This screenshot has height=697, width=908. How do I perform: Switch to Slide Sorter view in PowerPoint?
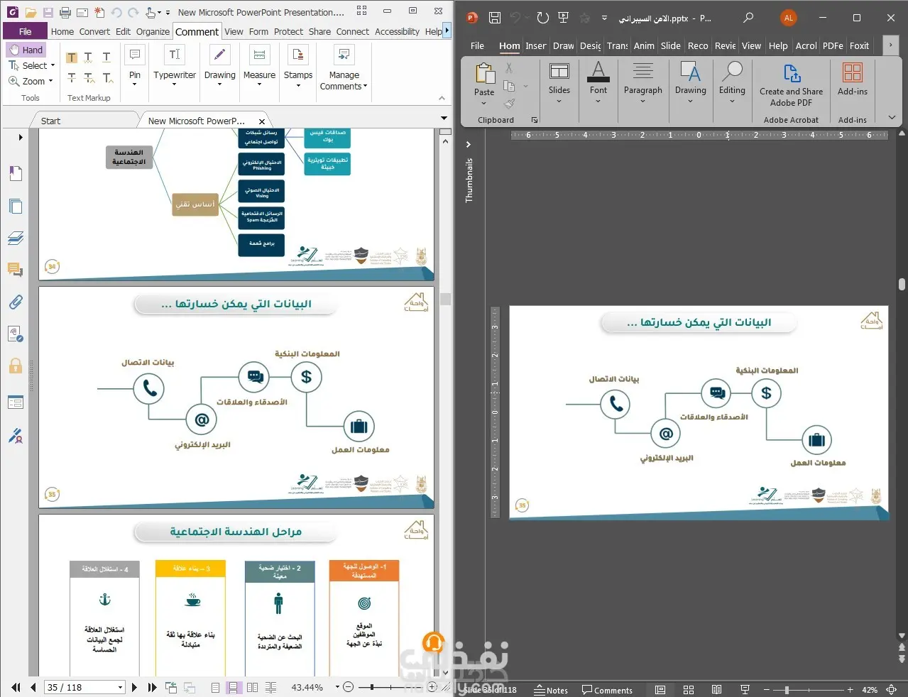click(689, 690)
